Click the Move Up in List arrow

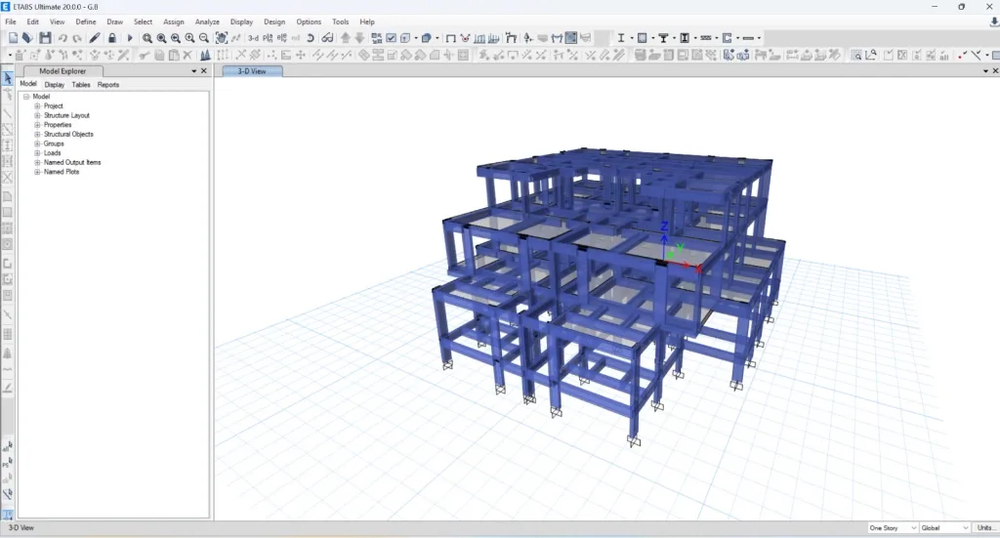tap(345, 38)
